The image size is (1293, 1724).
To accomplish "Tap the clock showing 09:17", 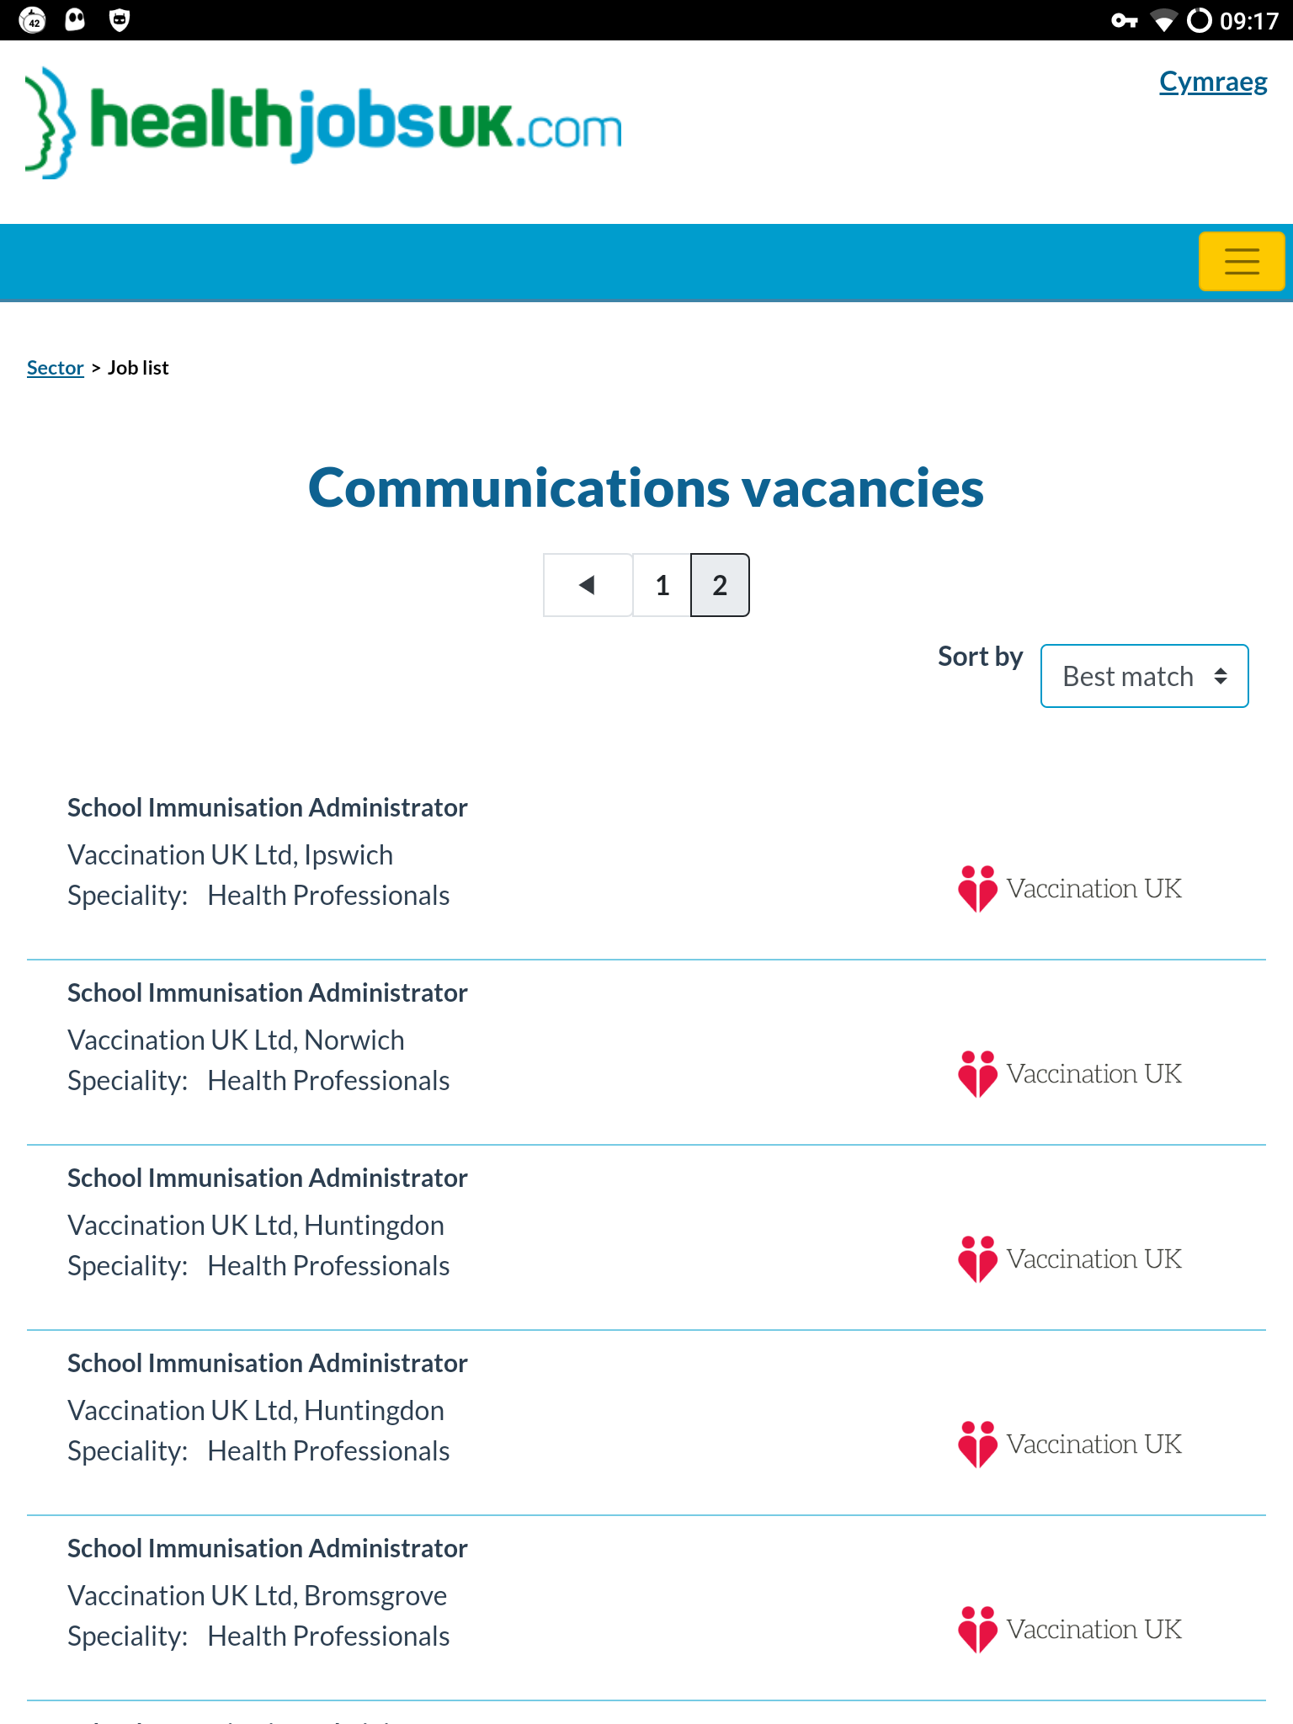I will [x=1249, y=20].
